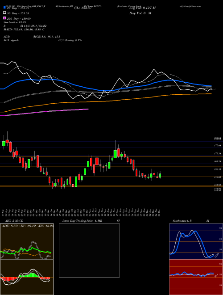Click the RSI 14/5 values text
223x295 pixels.
pos(33,26)
